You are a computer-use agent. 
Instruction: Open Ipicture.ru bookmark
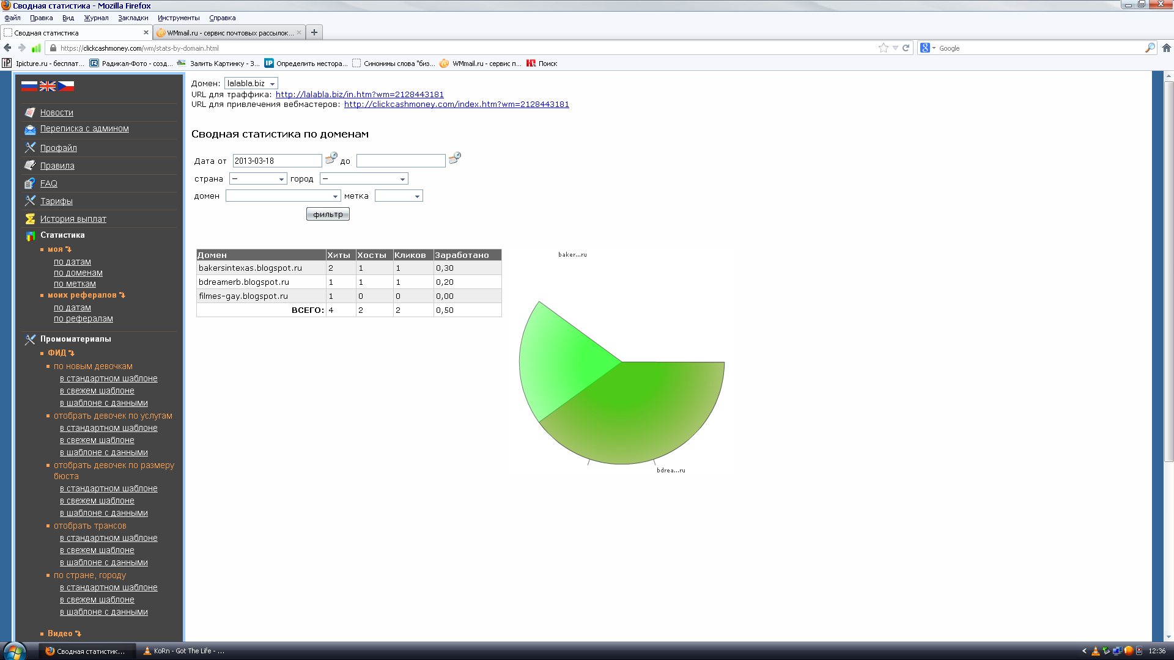point(43,63)
